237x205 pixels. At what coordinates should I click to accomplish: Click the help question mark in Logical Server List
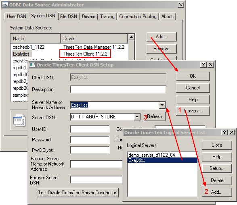click(x=224, y=133)
